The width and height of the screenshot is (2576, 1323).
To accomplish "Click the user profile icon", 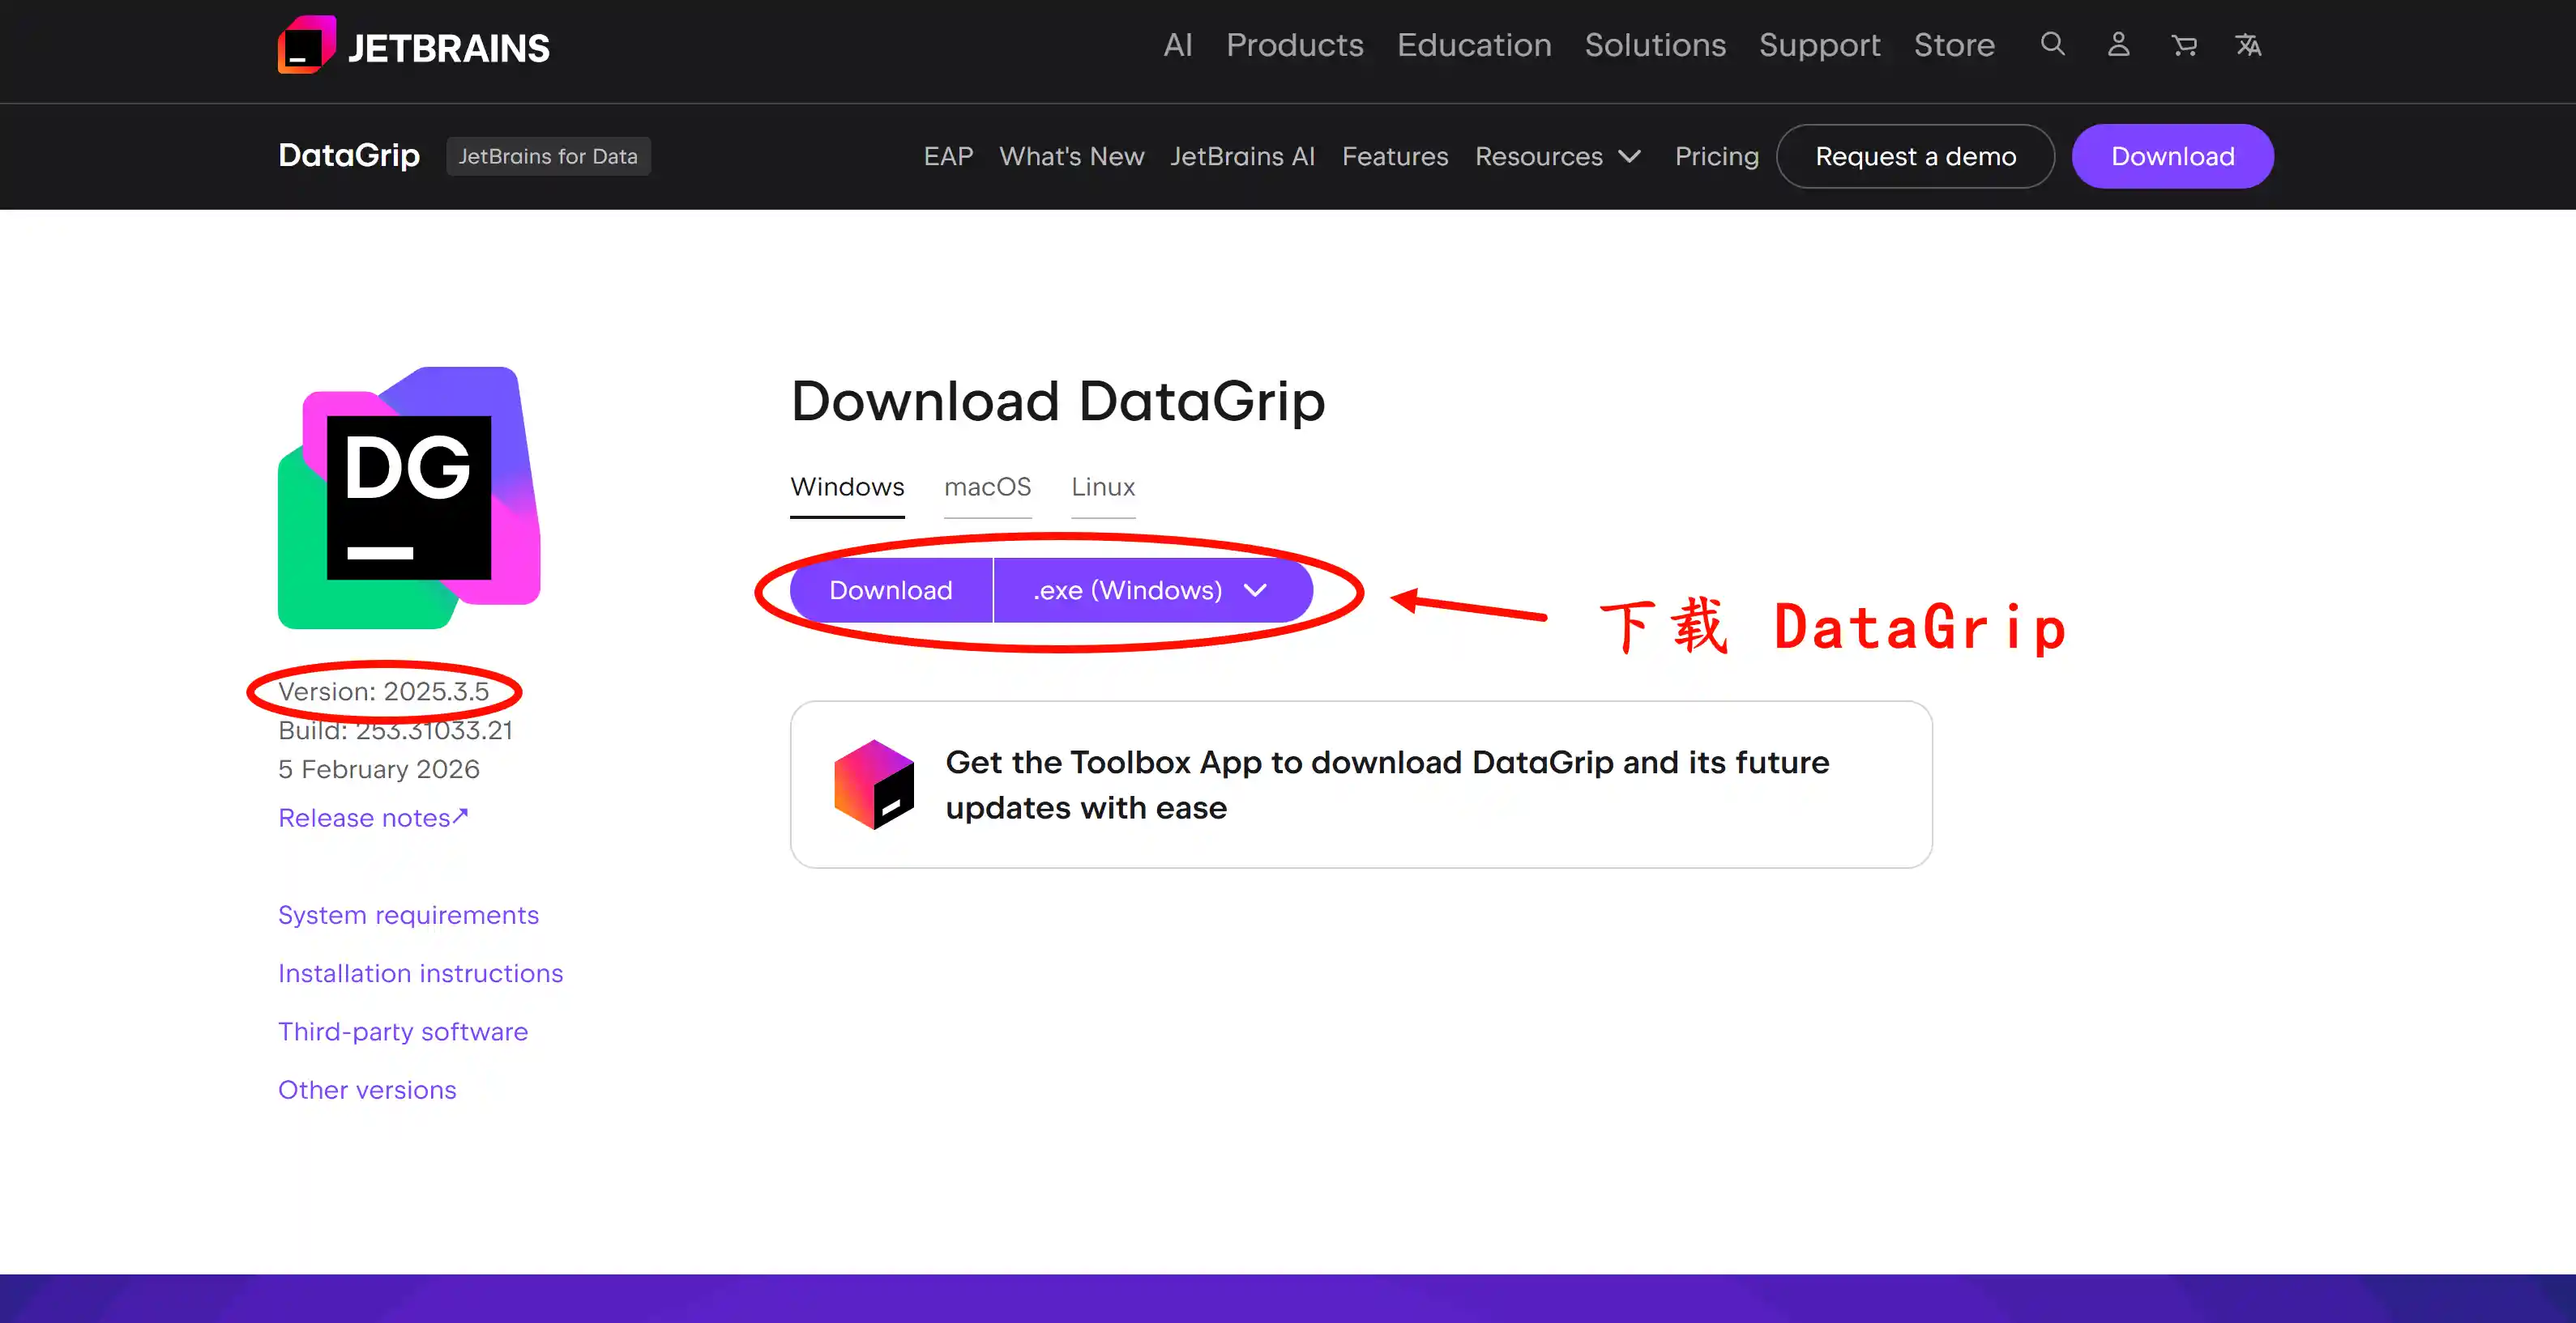I will [2118, 45].
